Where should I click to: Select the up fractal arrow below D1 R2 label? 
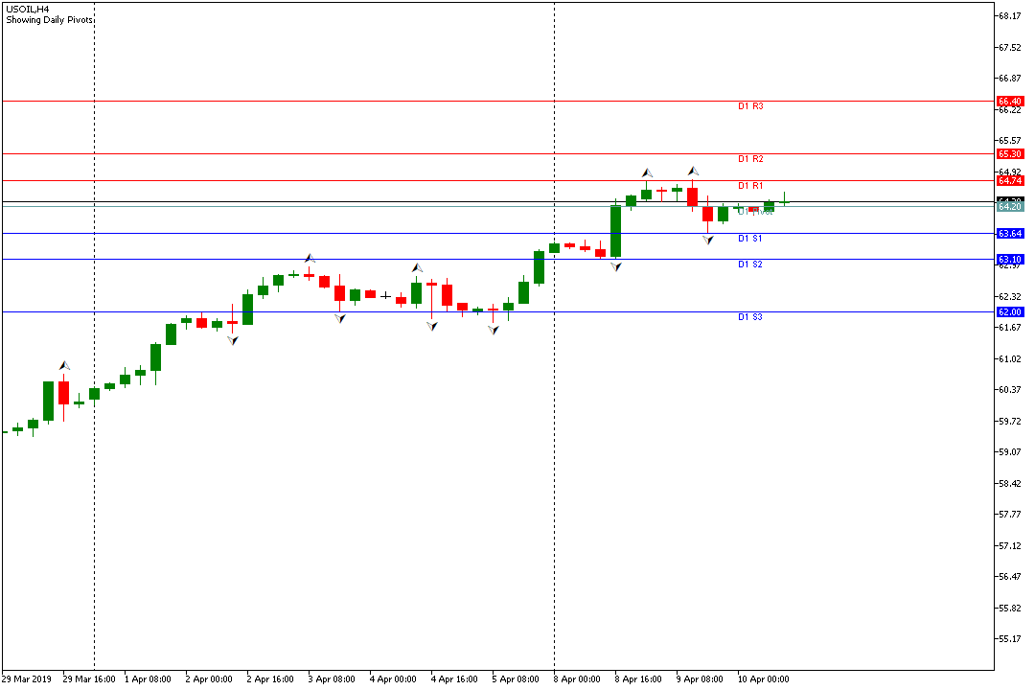tap(693, 172)
